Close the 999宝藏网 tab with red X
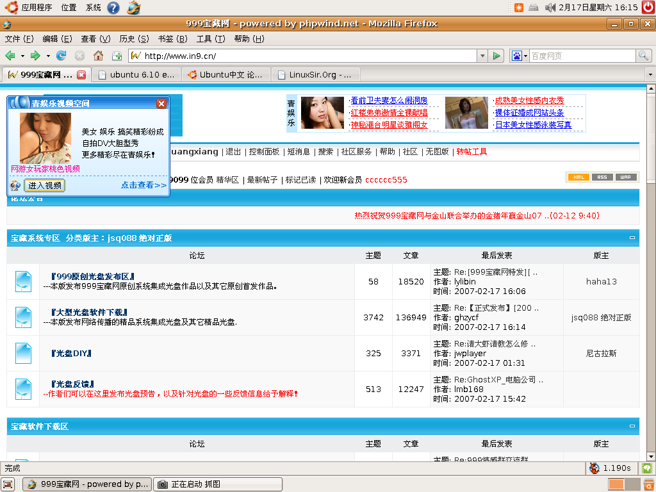 point(81,75)
